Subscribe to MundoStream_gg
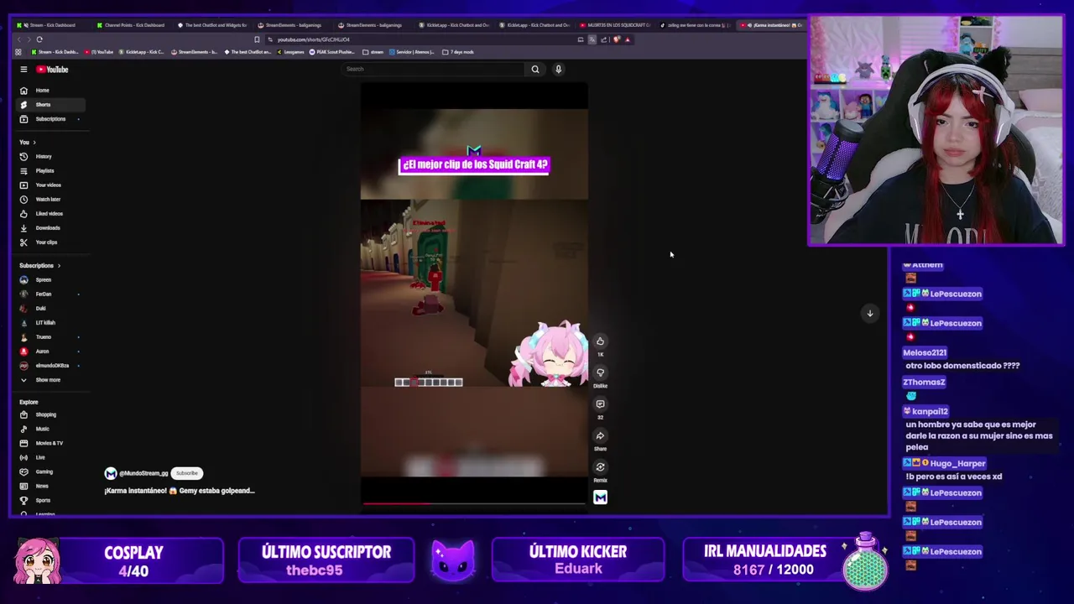The width and height of the screenshot is (1074, 604). 187,473
